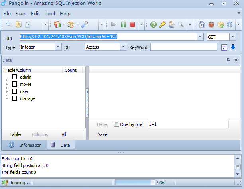Click in the URL input field
The width and height of the screenshot is (244, 189).
click(x=108, y=37)
